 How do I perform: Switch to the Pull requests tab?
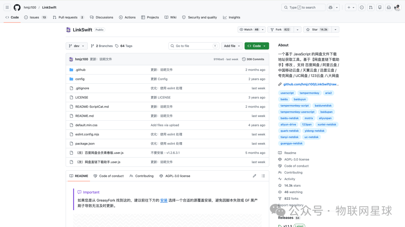tap(69, 17)
